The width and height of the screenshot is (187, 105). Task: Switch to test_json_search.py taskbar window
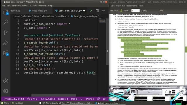108,103
